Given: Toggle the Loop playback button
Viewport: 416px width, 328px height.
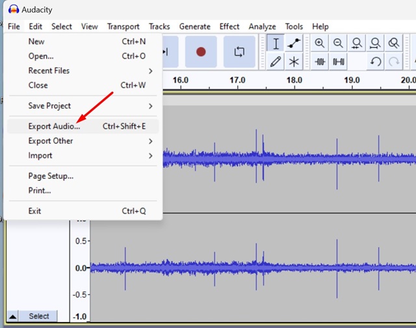Looking at the screenshot, I should pos(239,52).
